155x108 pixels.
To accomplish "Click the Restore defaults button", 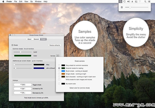I will pyautogui.click(x=55, y=45).
